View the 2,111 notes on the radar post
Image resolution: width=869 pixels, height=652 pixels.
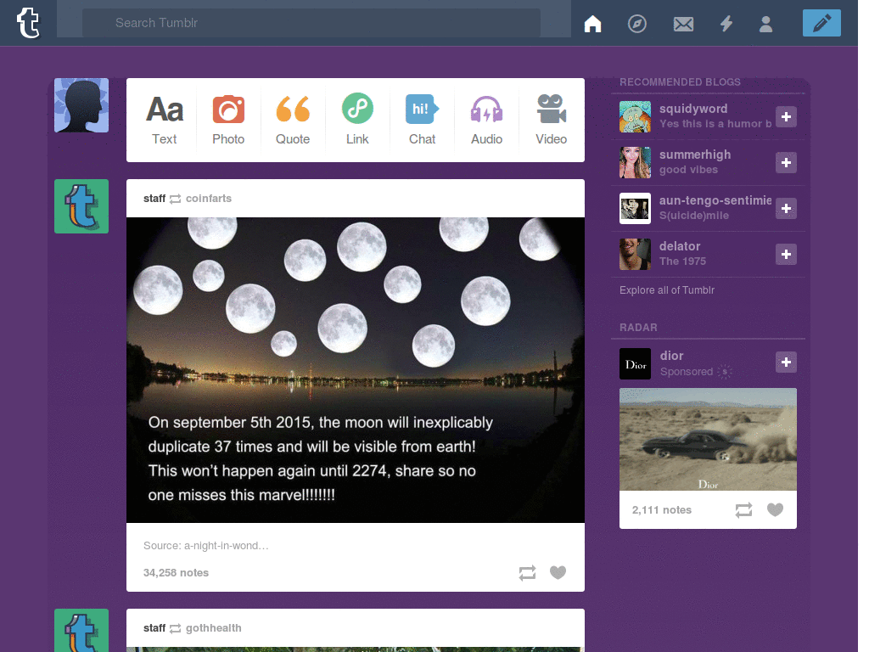[662, 510]
